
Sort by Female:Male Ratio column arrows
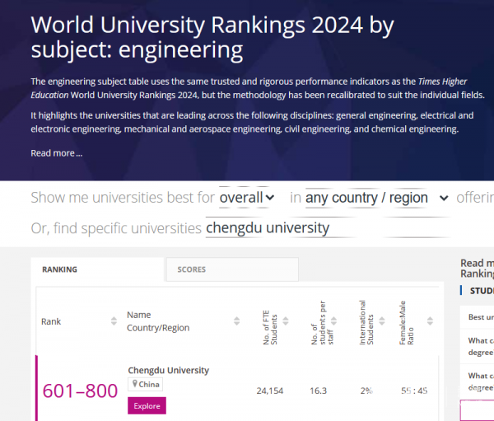pyautogui.click(x=430, y=321)
